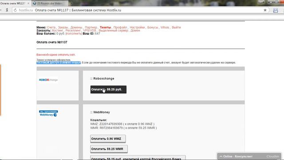This screenshot has height=160, width=284.
Task: Click the save disk icon in the browser toolbar
Action: click(276, 10)
